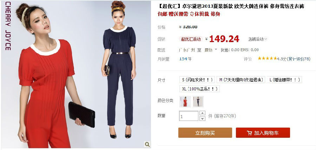
Task: Click the five-star rating icons
Action: pos(267,58)
